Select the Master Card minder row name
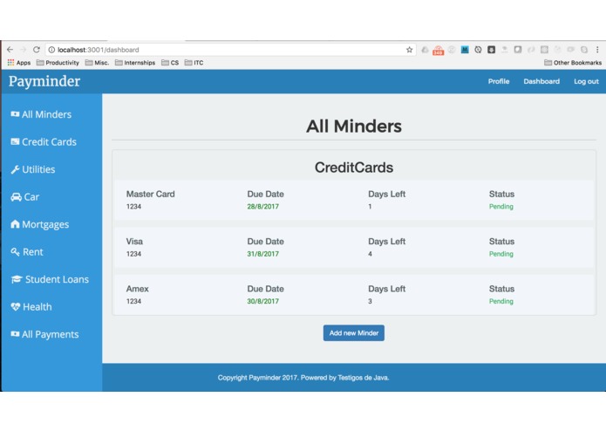The image size is (606, 431). click(150, 194)
